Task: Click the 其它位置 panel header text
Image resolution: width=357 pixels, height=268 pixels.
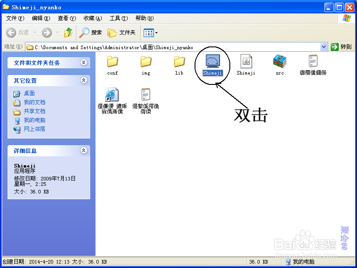Action: tap(25, 81)
